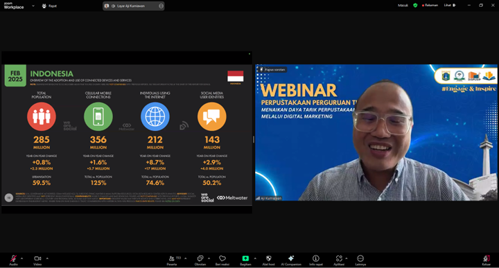Select Aji Kurniawan's speaker video tile

[376, 132]
